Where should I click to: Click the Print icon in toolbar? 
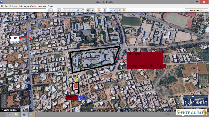click(x=115, y=10)
